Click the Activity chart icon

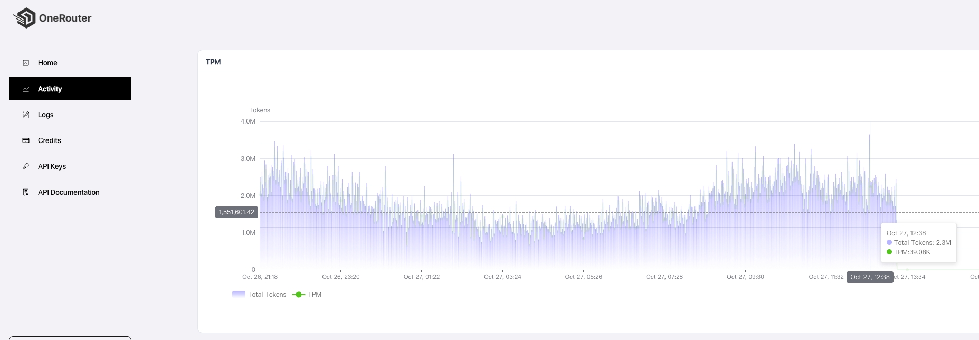tap(26, 89)
